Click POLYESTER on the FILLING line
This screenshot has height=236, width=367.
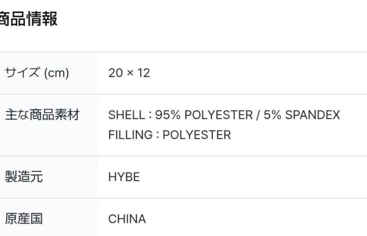pyautogui.click(x=196, y=135)
